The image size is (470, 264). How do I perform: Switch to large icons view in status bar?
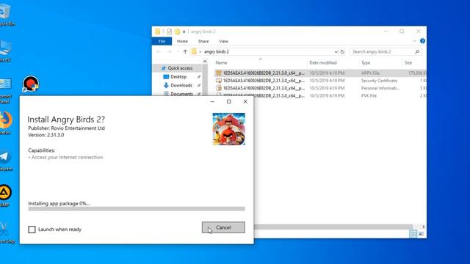(421, 234)
